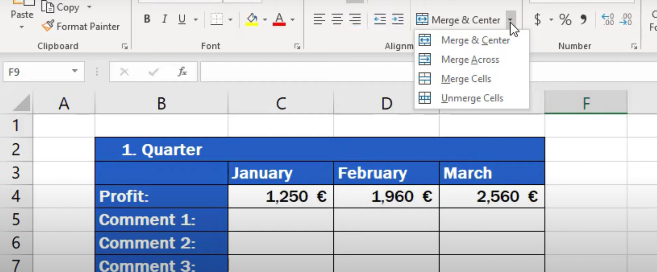Image resolution: width=657 pixels, height=272 pixels.
Task: Decrease decimal places
Action: pos(626,20)
